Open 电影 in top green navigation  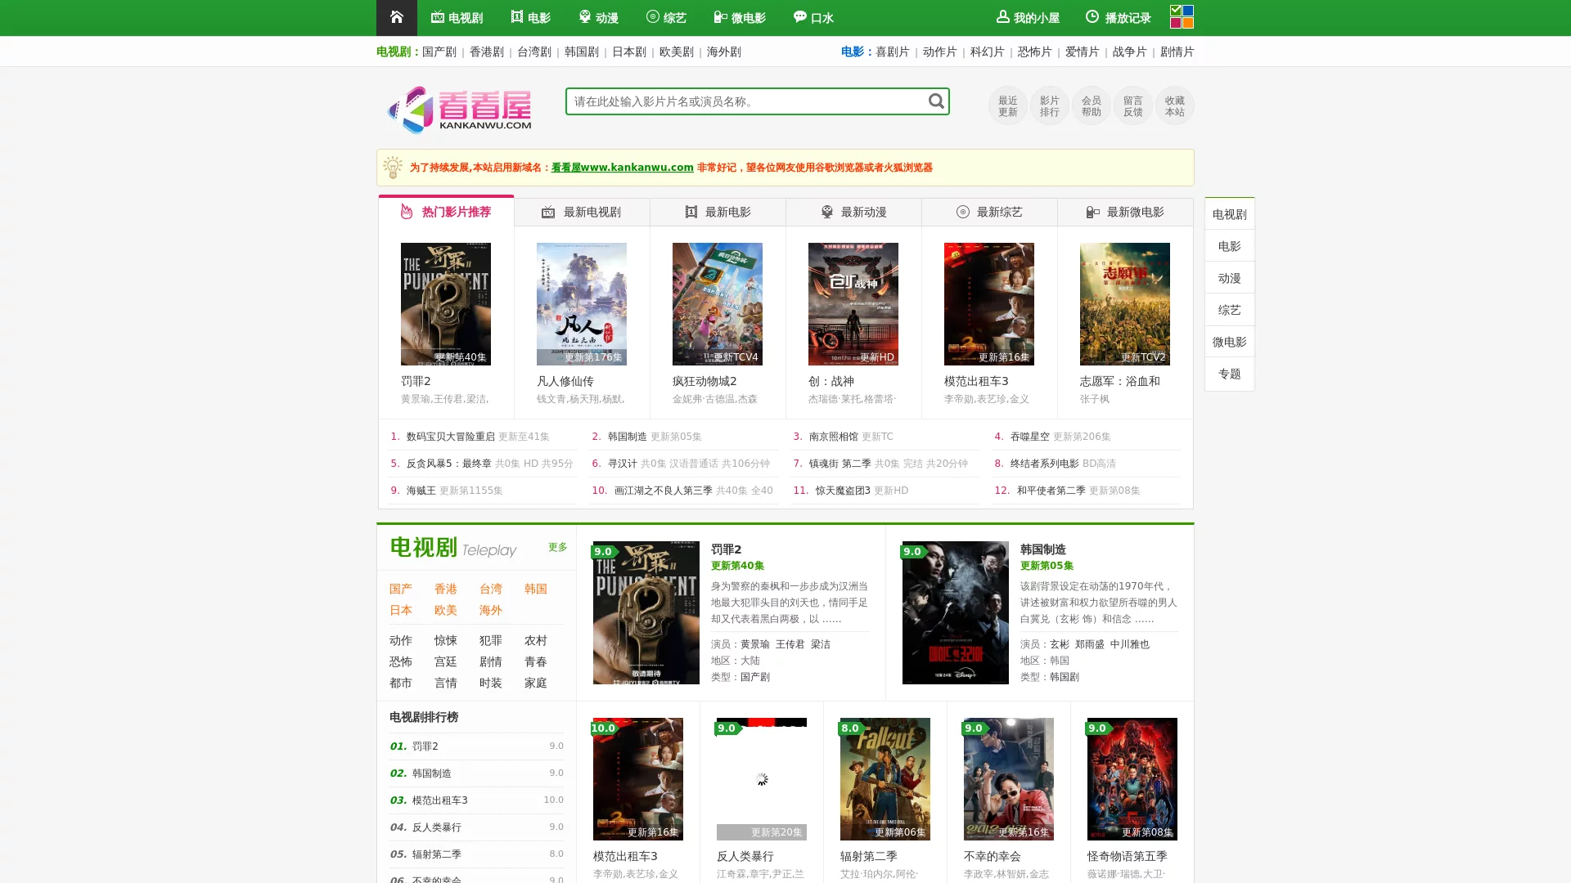pyautogui.click(x=530, y=18)
